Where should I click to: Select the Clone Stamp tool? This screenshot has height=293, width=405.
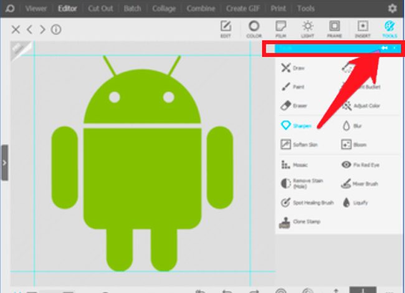300,222
